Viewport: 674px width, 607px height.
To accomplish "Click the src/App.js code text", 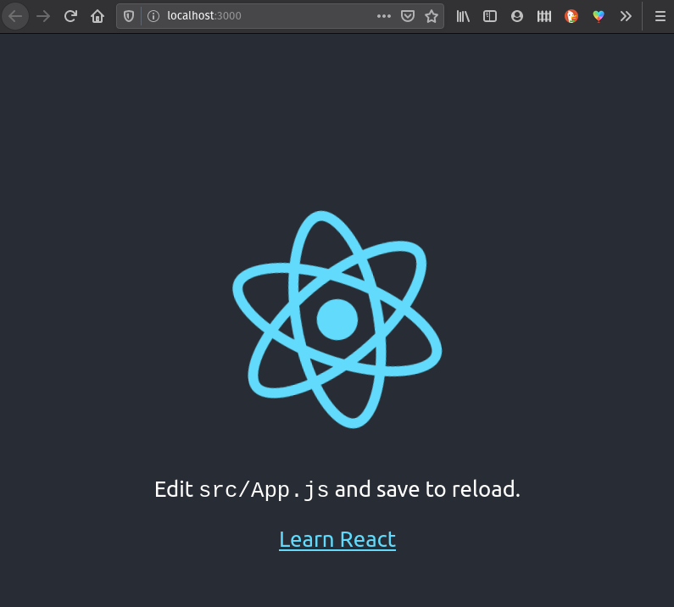I will 264,490.
